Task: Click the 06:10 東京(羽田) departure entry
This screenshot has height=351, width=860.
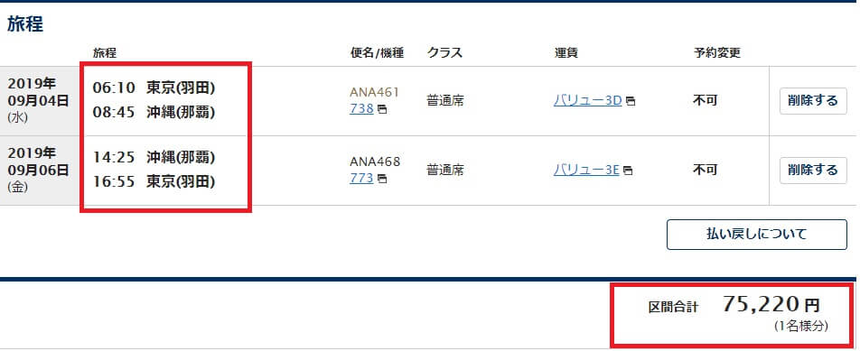Action: (x=154, y=88)
